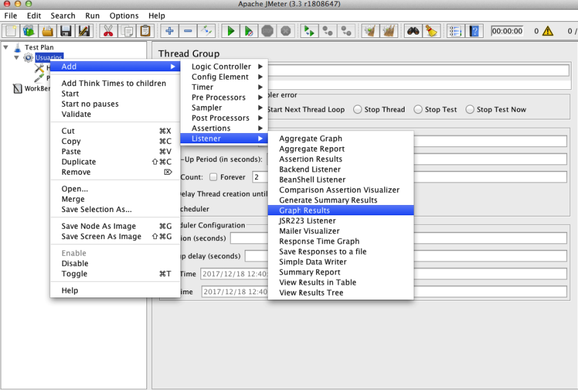Open the Run menu

click(x=92, y=16)
